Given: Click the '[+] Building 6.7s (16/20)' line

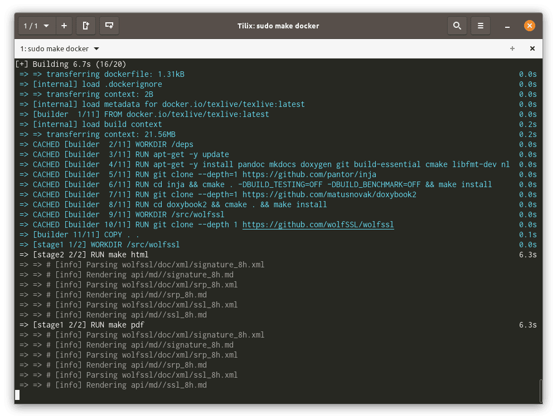Looking at the screenshot, I should coord(71,64).
